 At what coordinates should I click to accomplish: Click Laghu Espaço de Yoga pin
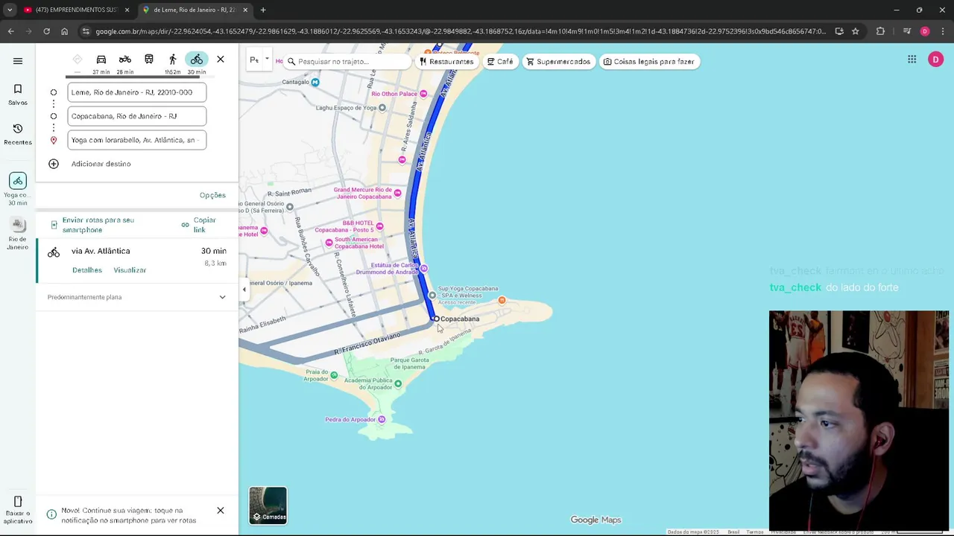click(382, 107)
